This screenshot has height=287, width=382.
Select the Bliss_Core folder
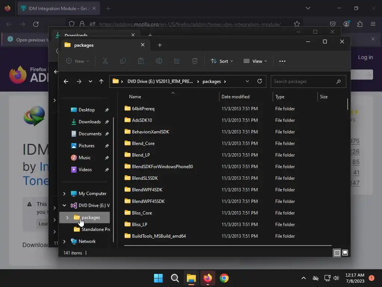(142, 213)
